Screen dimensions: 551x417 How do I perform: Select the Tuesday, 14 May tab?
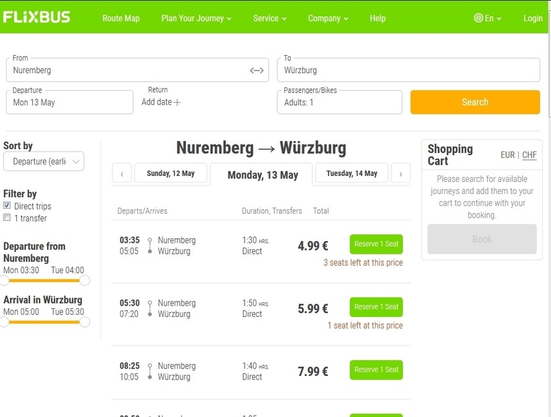351,173
